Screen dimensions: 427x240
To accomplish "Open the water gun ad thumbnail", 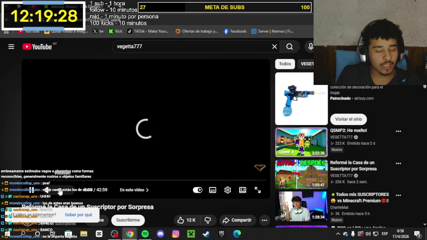I will pos(301,99).
